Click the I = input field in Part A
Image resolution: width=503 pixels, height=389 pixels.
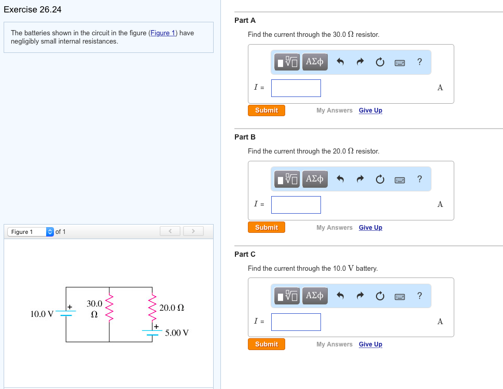(296, 88)
